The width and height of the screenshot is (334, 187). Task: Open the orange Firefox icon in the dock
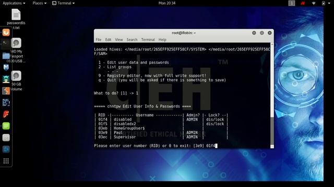pyautogui.click(x=6, y=32)
